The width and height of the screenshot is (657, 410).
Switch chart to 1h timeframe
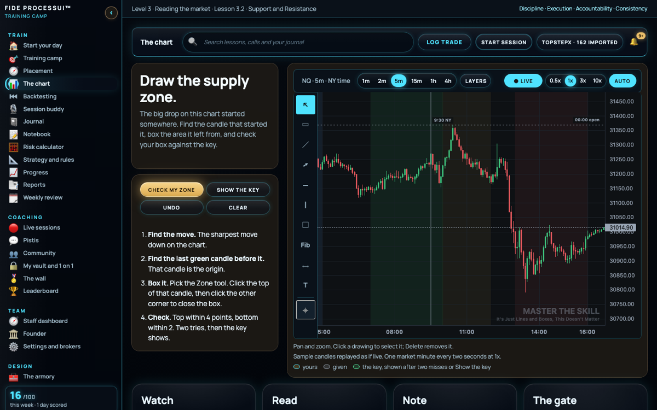coord(433,81)
